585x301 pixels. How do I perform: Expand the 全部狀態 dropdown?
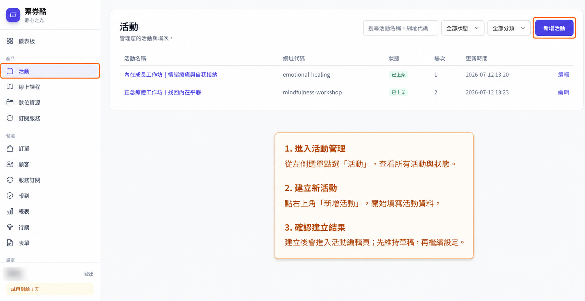pos(463,28)
